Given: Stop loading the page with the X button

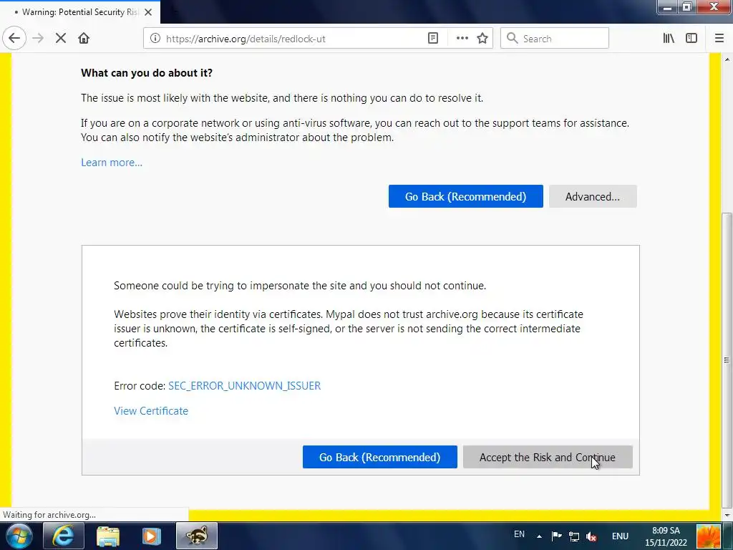Looking at the screenshot, I should tap(61, 39).
